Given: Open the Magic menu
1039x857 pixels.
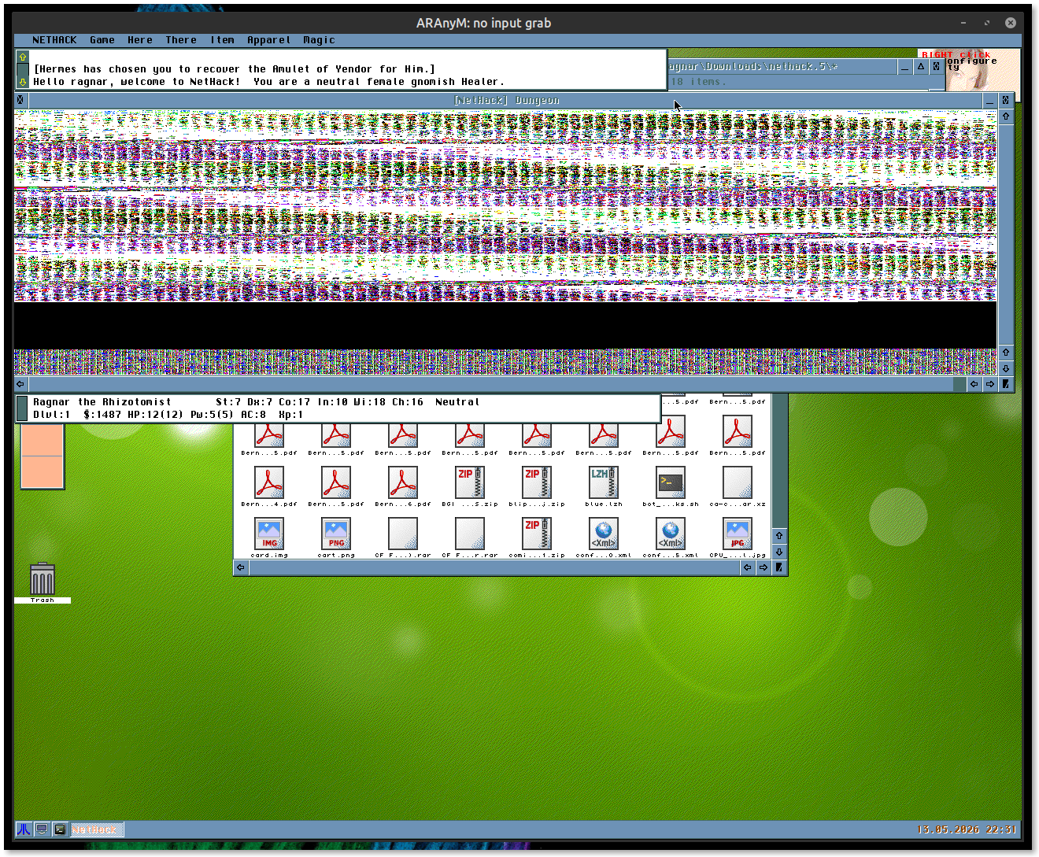Looking at the screenshot, I should pos(319,40).
